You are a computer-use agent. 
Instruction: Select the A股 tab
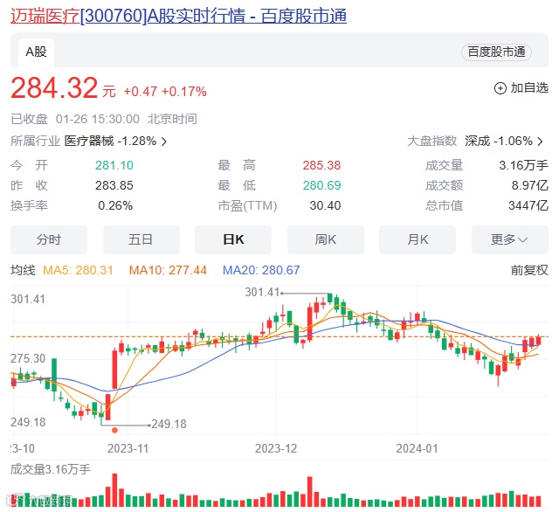coord(37,52)
